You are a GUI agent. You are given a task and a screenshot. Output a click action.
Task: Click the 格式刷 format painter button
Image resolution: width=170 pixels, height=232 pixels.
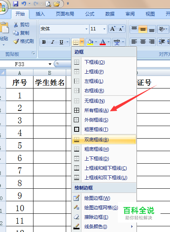[24, 41]
